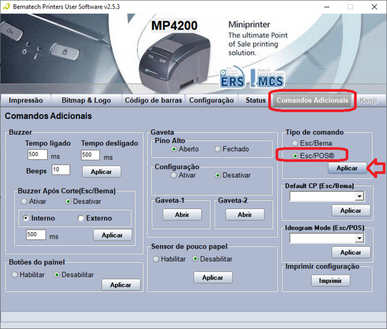Focus the Beeps count field
The image size is (387, 329).
61,170
